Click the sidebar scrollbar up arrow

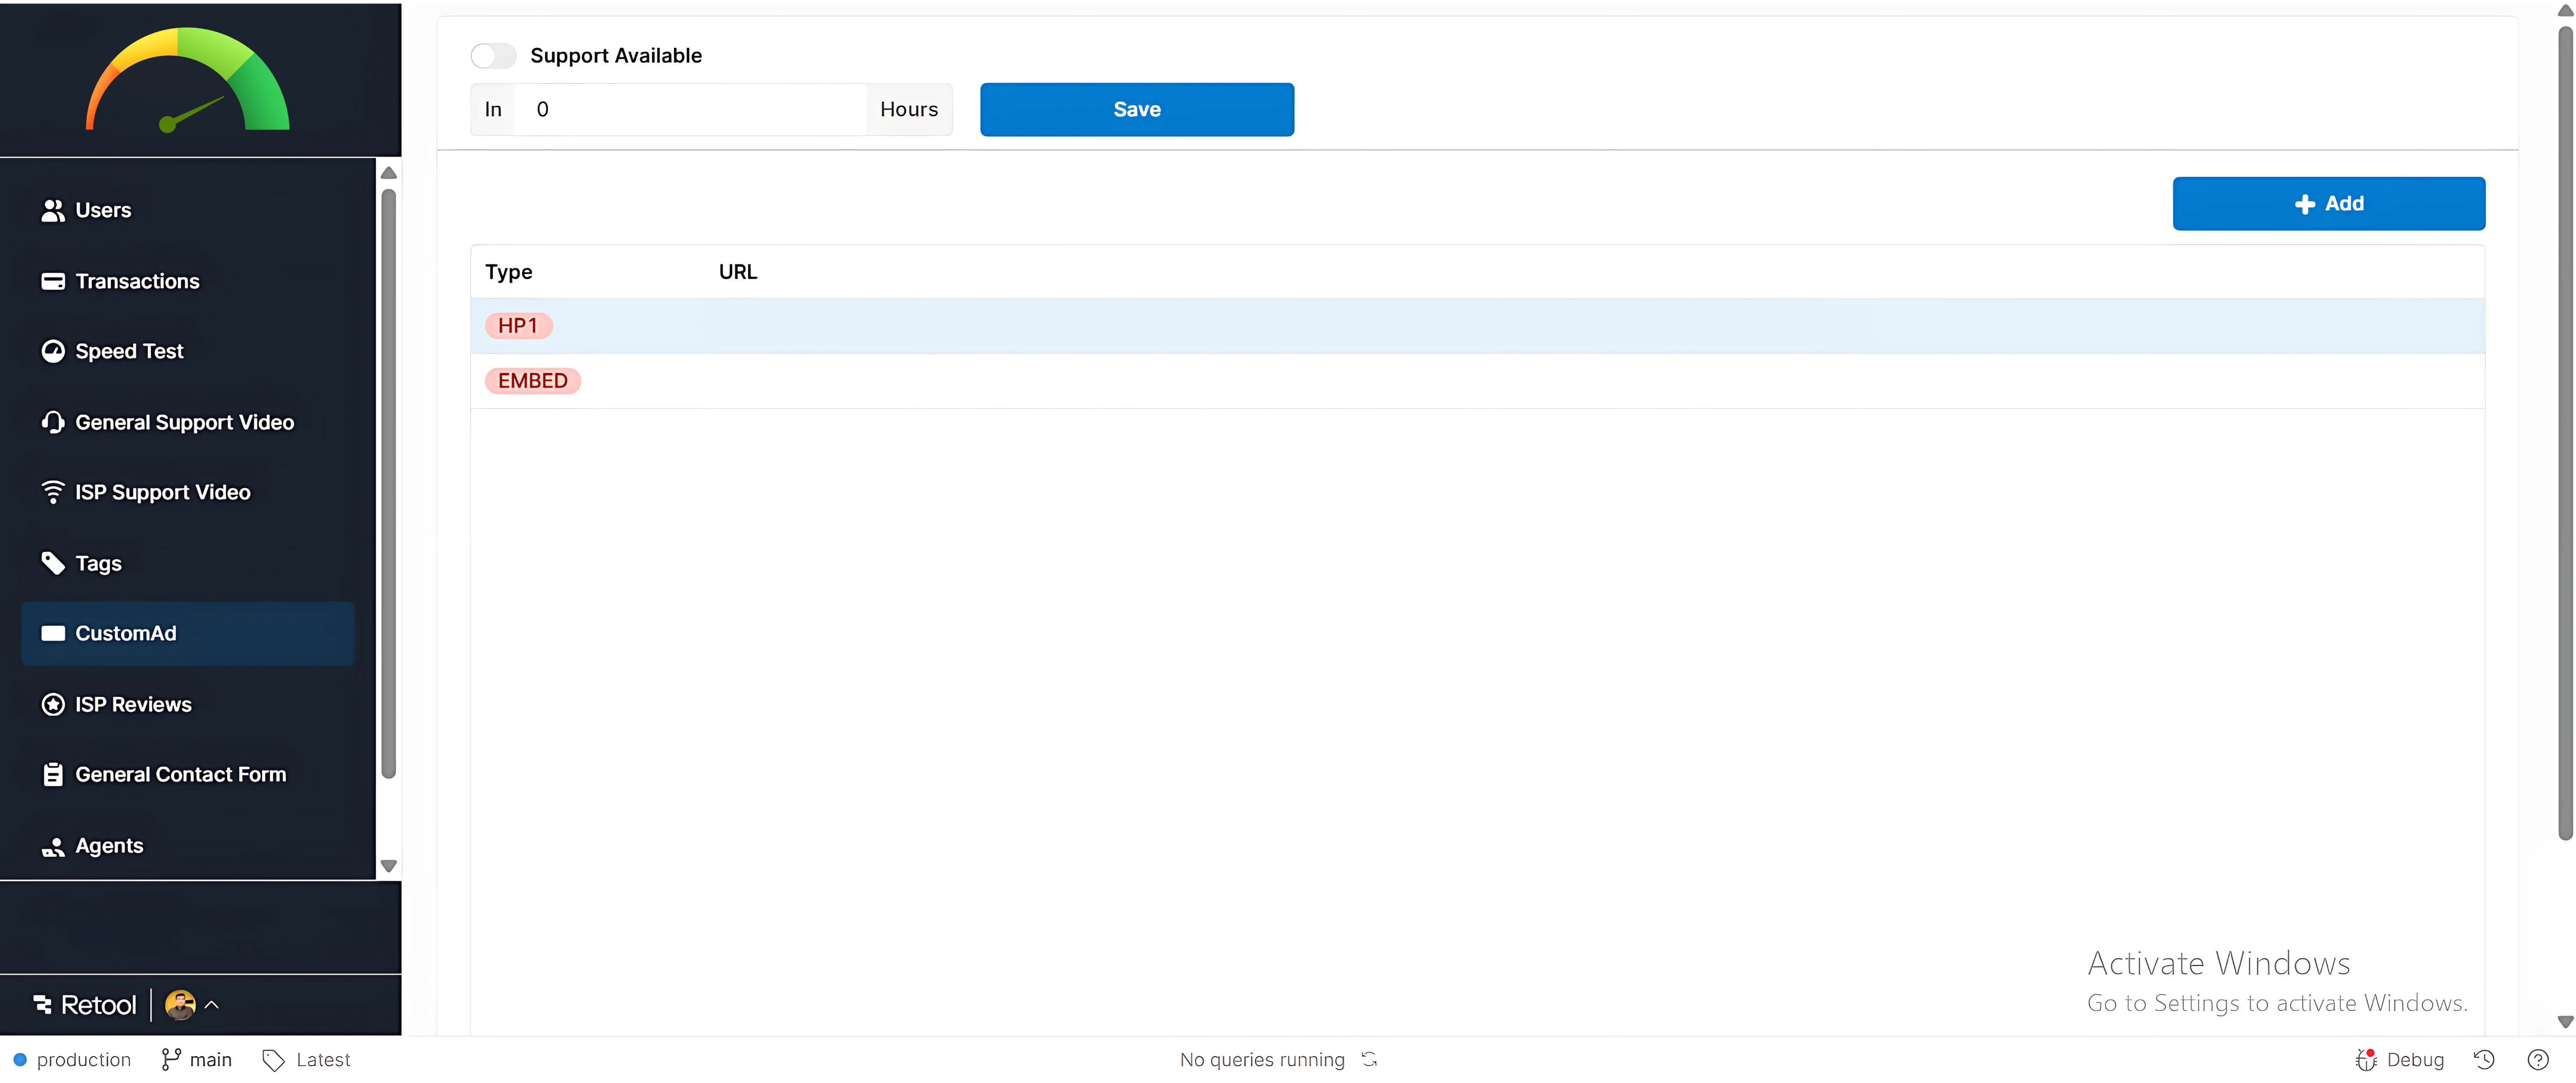tap(389, 173)
